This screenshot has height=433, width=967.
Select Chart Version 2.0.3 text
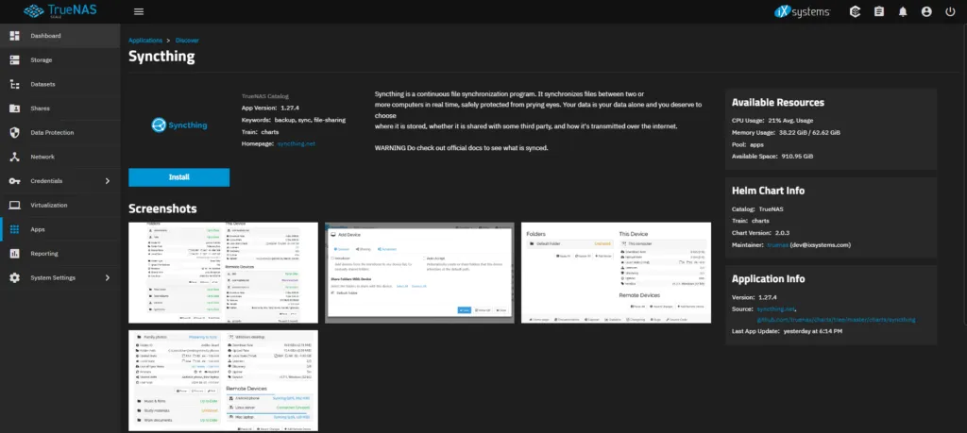[x=760, y=233]
